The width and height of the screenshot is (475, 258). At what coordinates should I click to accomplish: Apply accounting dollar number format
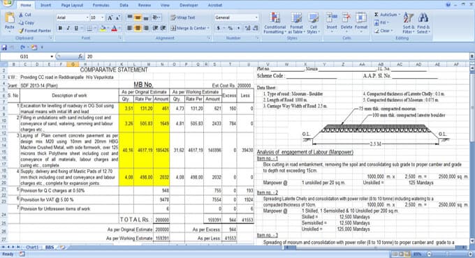point(219,28)
